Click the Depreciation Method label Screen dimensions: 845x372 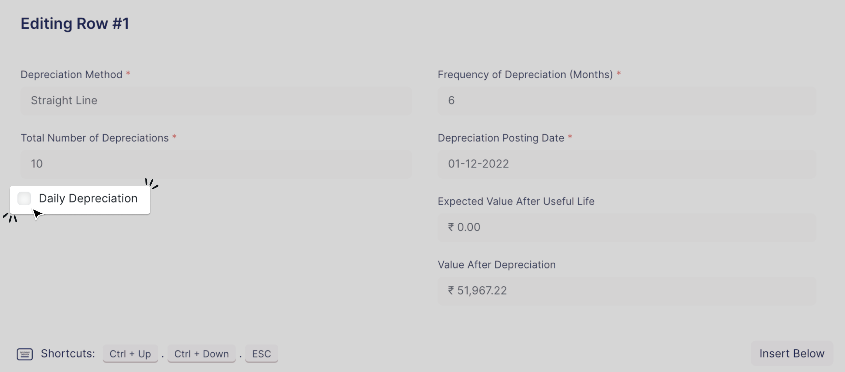tap(72, 75)
